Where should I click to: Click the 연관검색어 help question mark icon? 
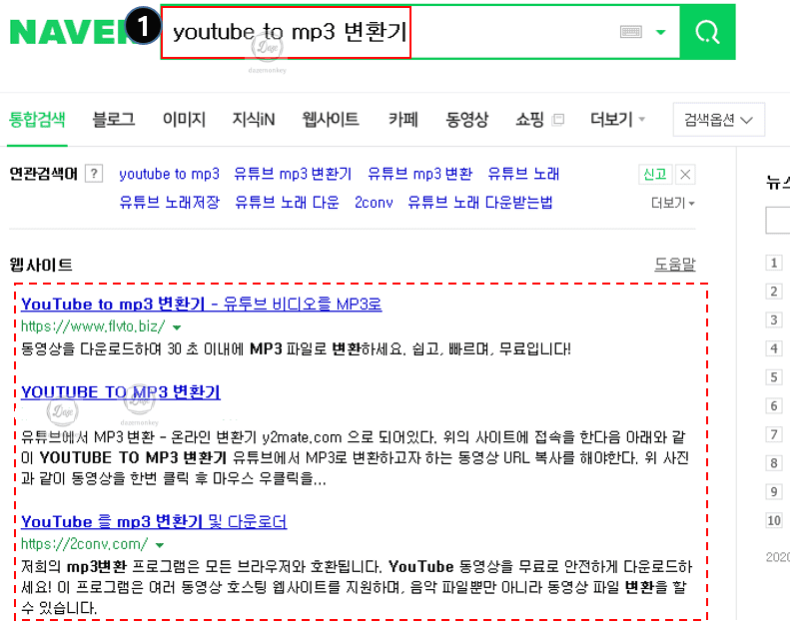[94, 174]
